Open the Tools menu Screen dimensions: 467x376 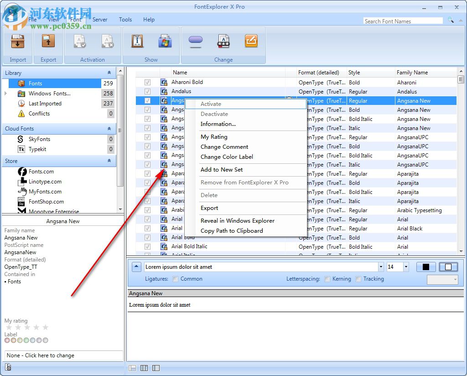click(x=125, y=20)
